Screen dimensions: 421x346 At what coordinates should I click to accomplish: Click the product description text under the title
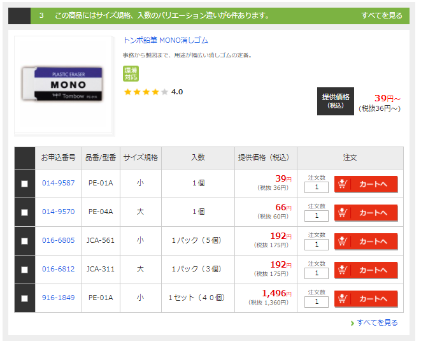pyautogui.click(x=187, y=55)
